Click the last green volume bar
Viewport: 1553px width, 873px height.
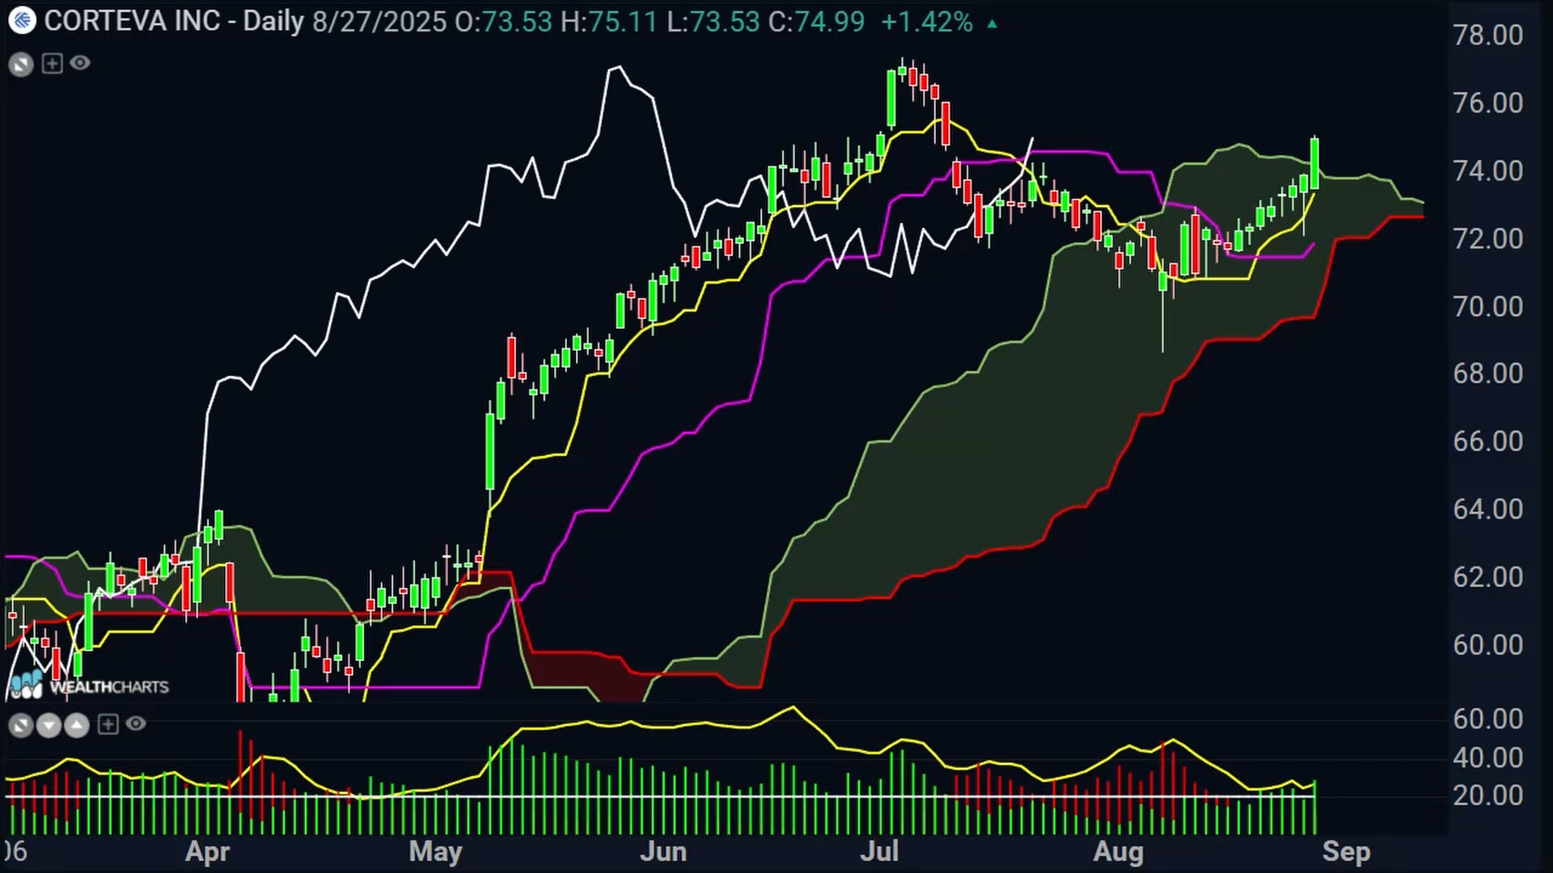pos(1315,807)
